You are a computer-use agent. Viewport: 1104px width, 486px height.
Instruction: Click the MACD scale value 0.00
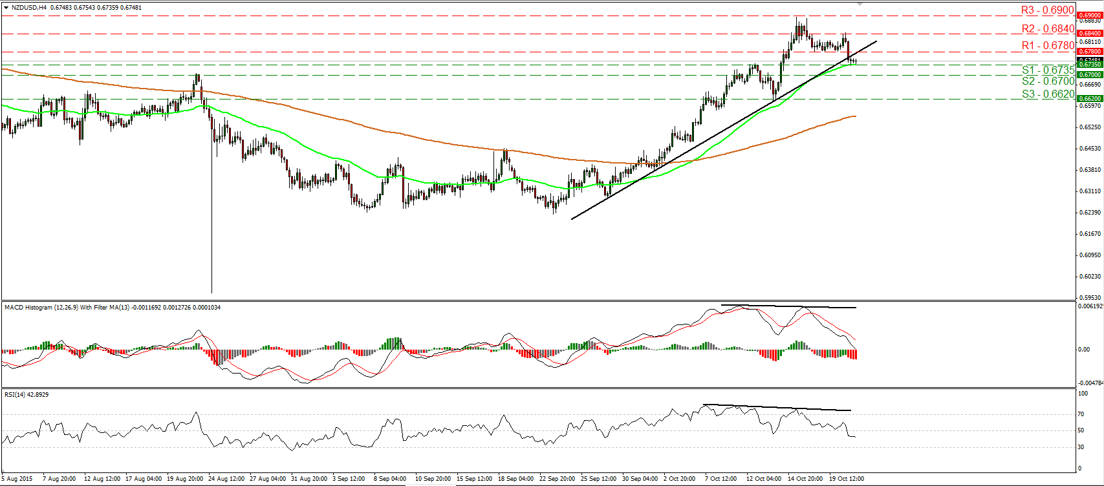pyautogui.click(x=1083, y=350)
